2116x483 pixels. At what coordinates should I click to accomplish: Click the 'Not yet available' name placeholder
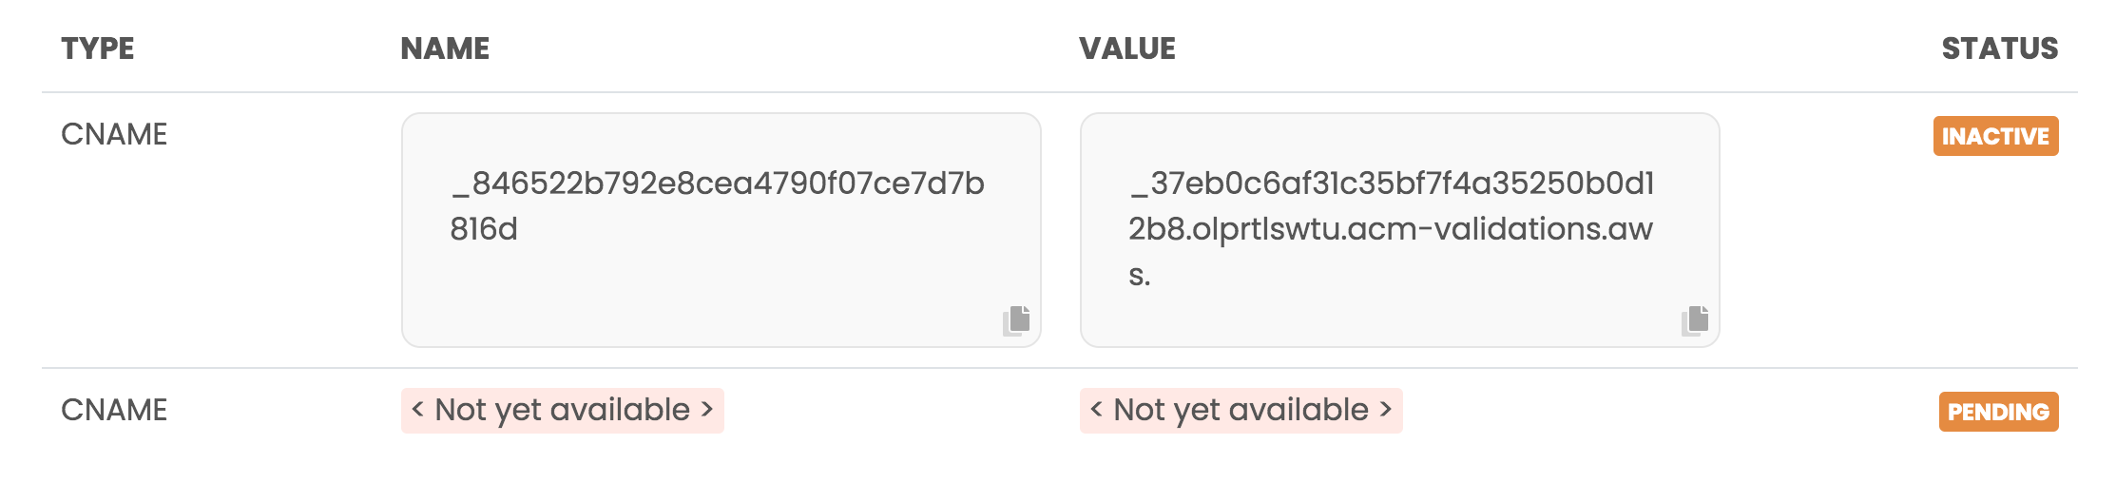pos(562,410)
